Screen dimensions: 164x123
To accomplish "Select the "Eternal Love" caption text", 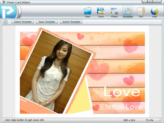I will pos(121,107).
